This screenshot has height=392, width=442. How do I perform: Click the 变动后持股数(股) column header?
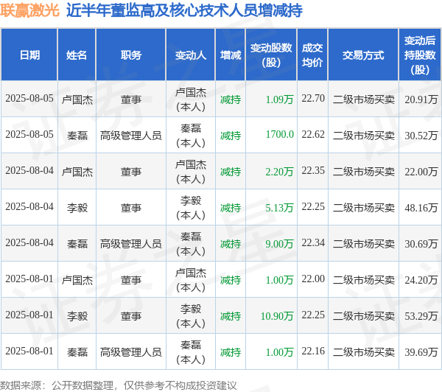coord(420,55)
